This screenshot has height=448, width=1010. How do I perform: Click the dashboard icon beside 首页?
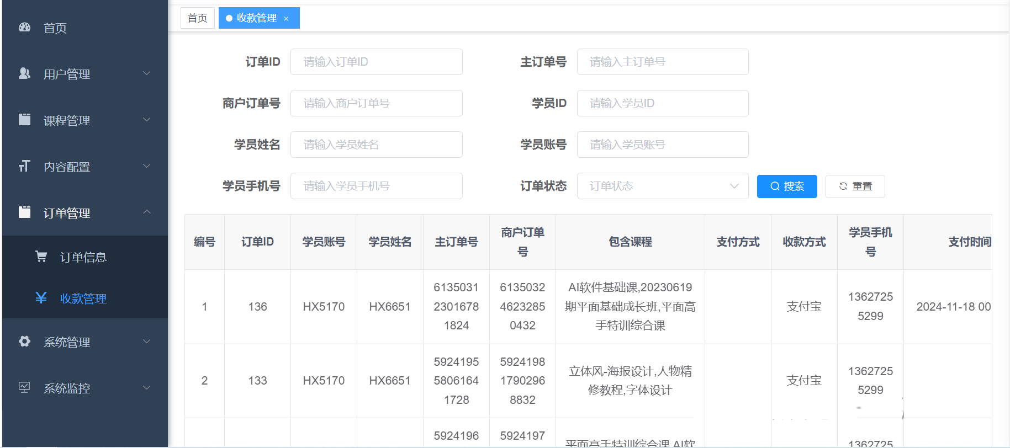[x=24, y=27]
